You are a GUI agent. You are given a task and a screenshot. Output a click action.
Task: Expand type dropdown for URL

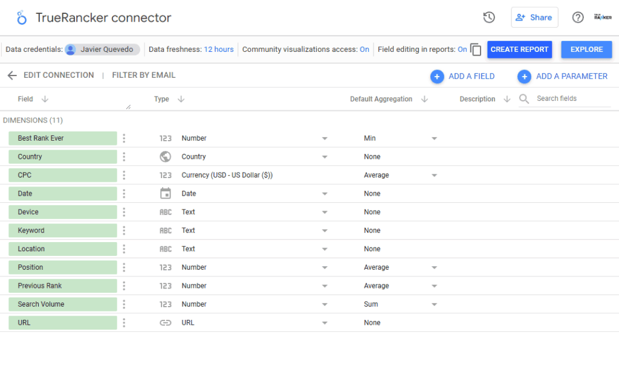[325, 323]
